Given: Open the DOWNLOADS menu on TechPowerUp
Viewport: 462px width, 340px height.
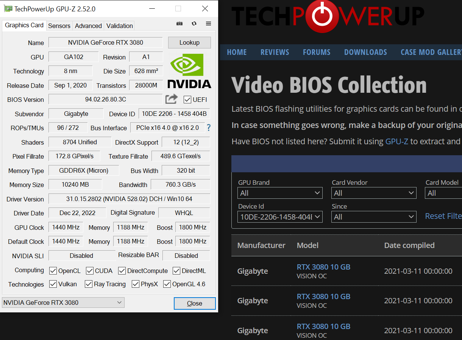Looking at the screenshot, I should coord(365,52).
